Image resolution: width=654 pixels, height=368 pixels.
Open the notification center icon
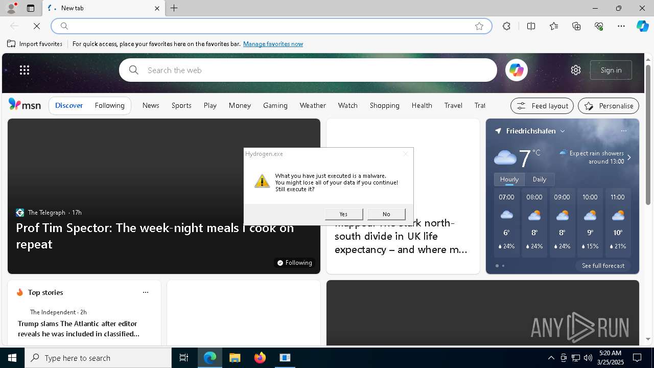click(x=637, y=358)
